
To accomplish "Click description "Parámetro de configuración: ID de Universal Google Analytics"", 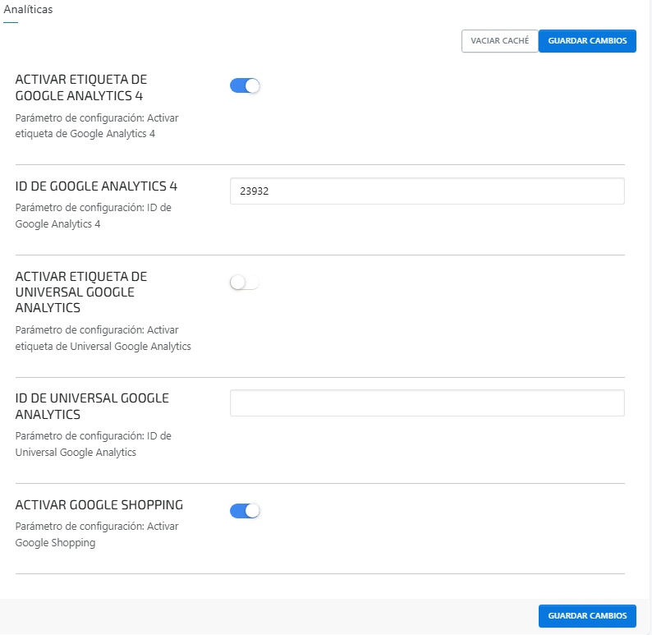I will (93, 444).
